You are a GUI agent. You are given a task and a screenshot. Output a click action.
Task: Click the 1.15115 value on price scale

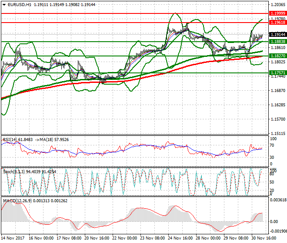[x=277, y=134]
